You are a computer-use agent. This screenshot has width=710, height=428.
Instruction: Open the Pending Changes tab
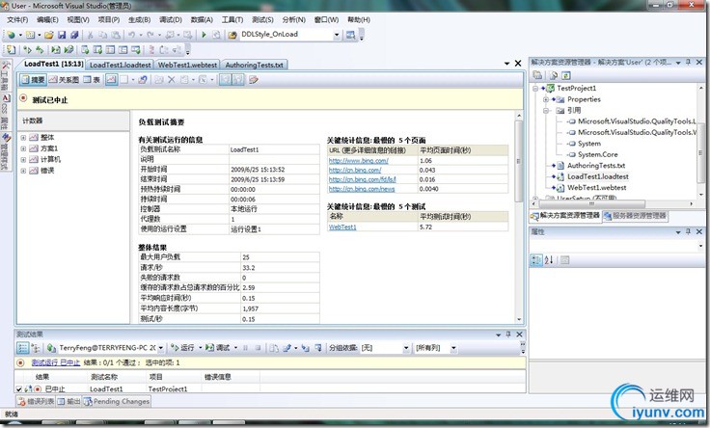click(x=117, y=402)
